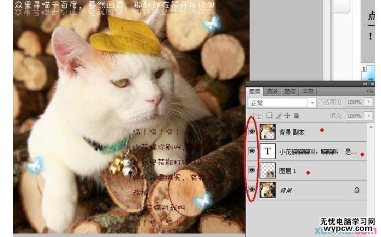Screen dimensions: 381x237
Task: Hide the locked 背景 layer
Action: (252, 189)
